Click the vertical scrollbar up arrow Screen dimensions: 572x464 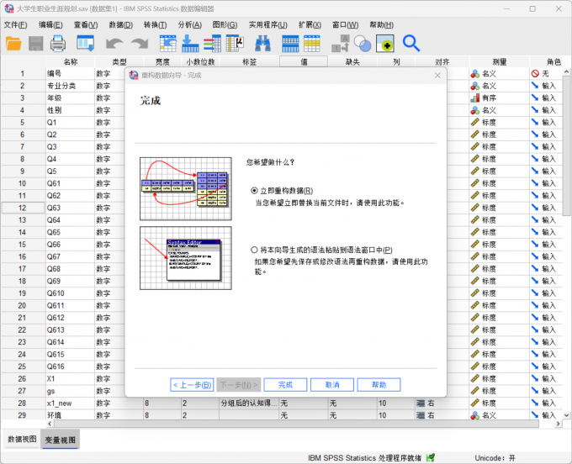566,71
